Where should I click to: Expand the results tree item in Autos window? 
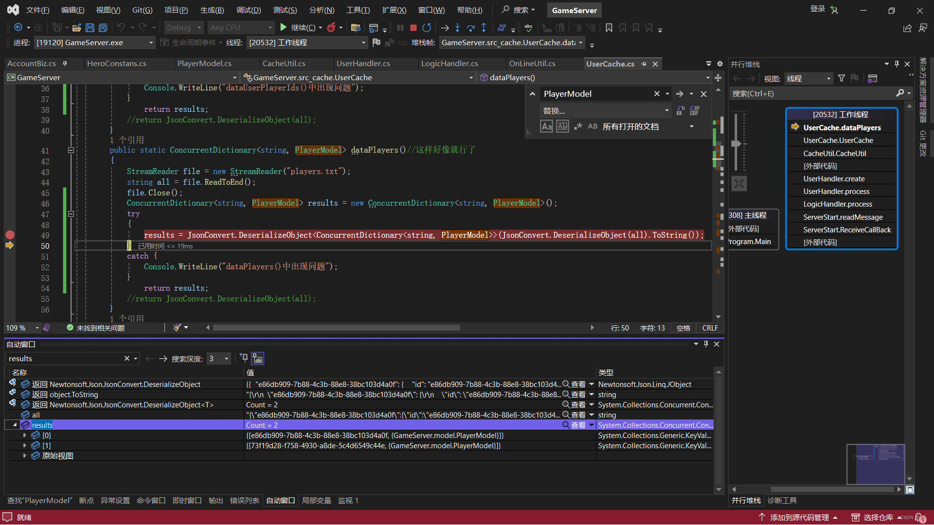[14, 425]
